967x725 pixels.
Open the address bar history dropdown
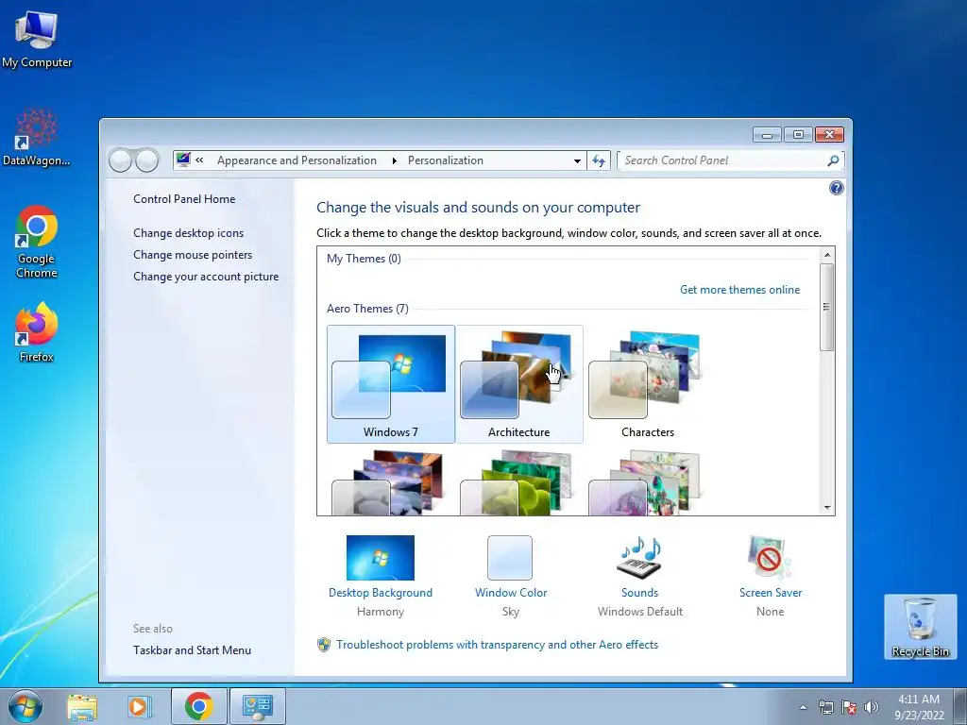pos(577,160)
